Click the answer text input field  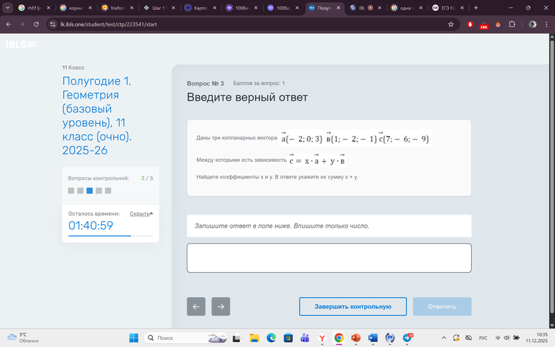pos(329,257)
